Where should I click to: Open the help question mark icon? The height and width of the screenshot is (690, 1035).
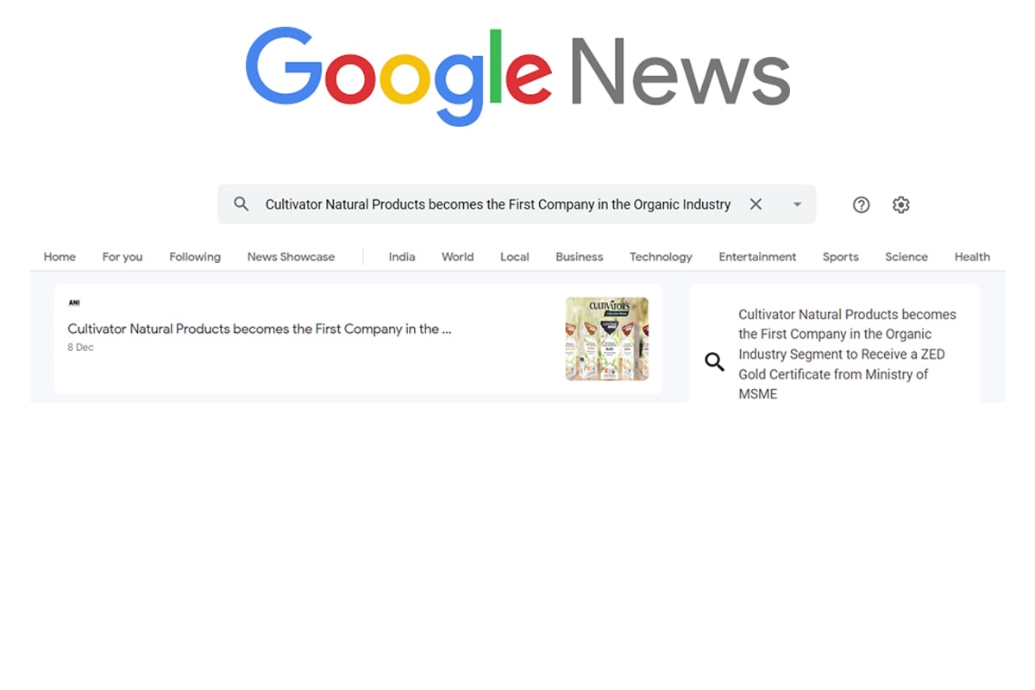pyautogui.click(x=861, y=204)
